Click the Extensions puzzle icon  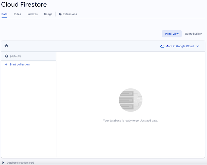(x=60, y=14)
